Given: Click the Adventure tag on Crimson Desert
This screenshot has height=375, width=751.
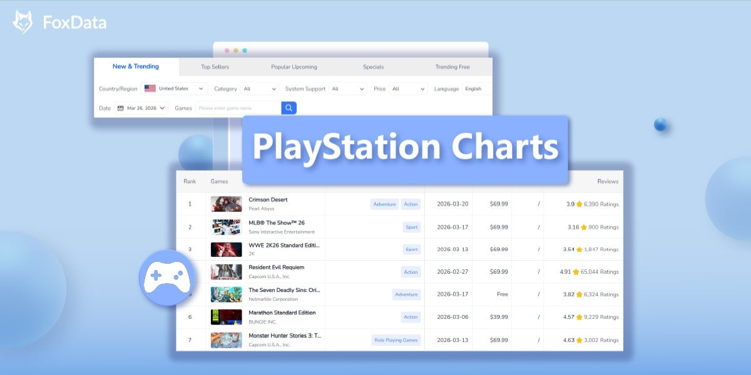Looking at the screenshot, I should (x=384, y=204).
